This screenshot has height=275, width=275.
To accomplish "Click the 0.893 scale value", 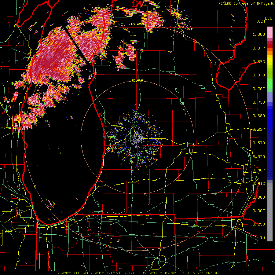I will [x=259, y=61].
